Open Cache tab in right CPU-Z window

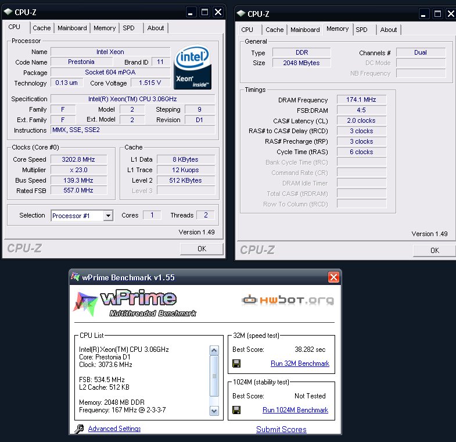pyautogui.click(x=275, y=30)
